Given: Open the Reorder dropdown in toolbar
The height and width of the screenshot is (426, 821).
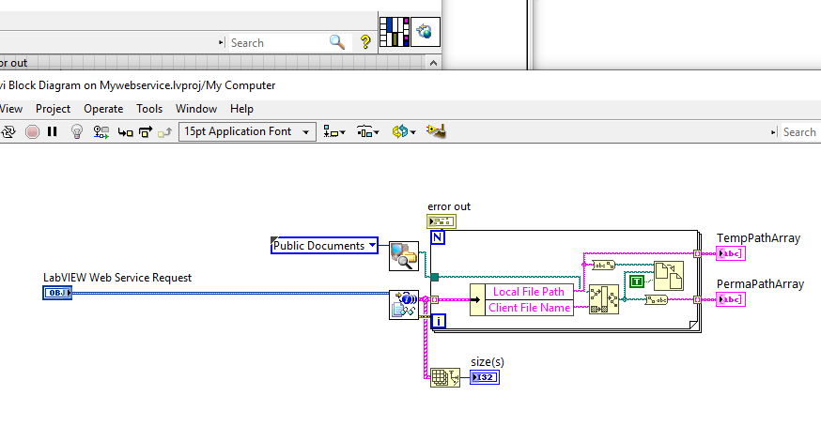Looking at the screenshot, I should [403, 132].
